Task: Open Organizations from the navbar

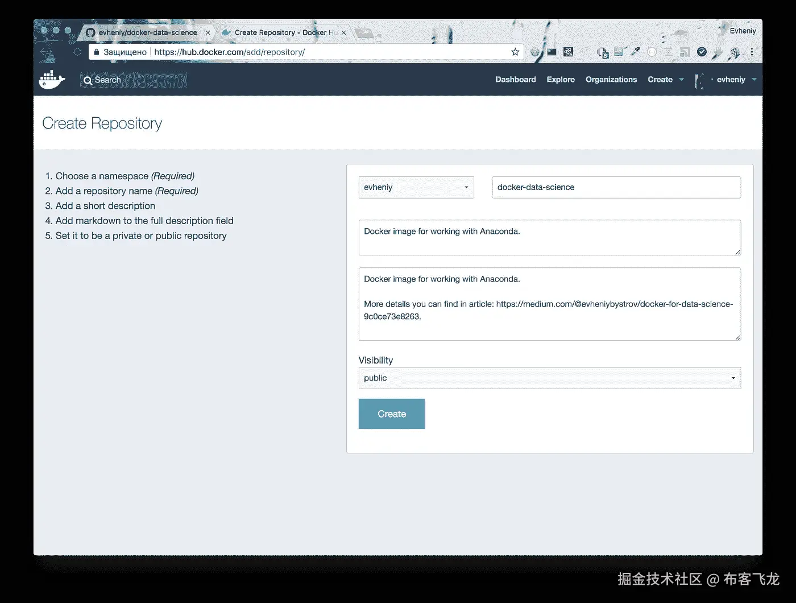Action: pyautogui.click(x=611, y=80)
